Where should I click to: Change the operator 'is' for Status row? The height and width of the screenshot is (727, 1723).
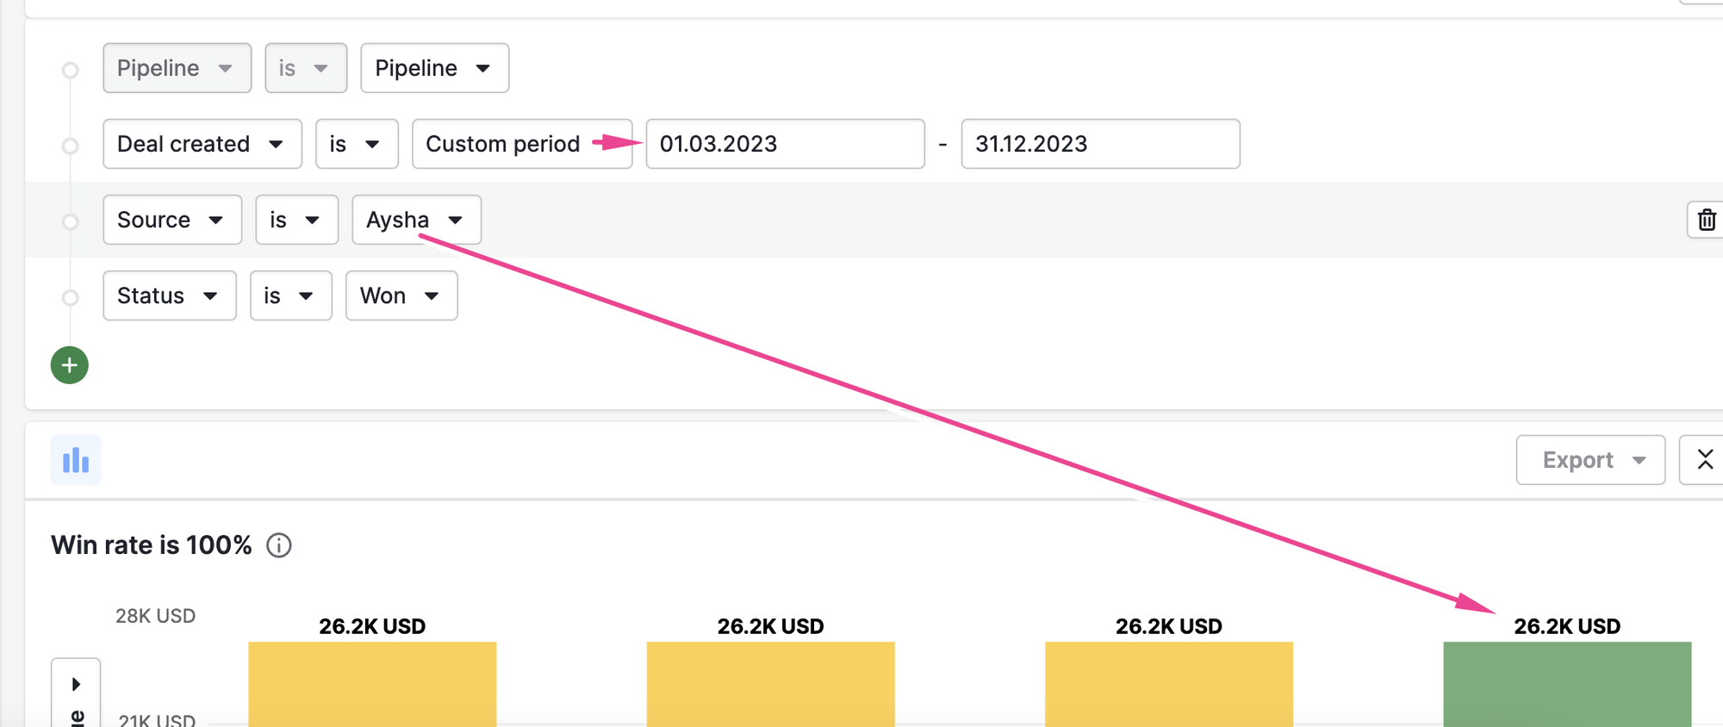(291, 295)
